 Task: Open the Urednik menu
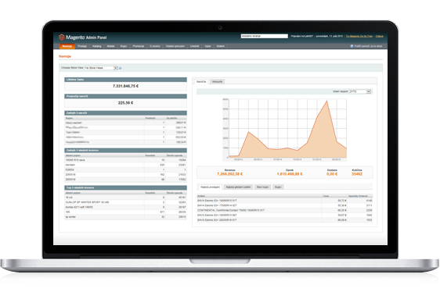(195, 46)
